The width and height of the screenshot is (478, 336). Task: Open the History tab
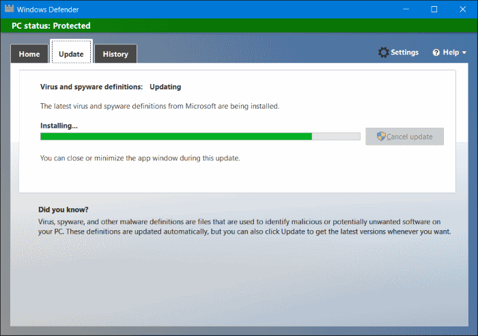point(115,54)
